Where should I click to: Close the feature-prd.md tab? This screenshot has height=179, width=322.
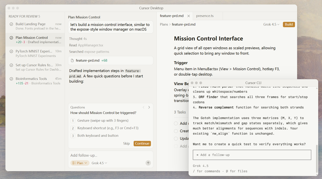(x=188, y=16)
